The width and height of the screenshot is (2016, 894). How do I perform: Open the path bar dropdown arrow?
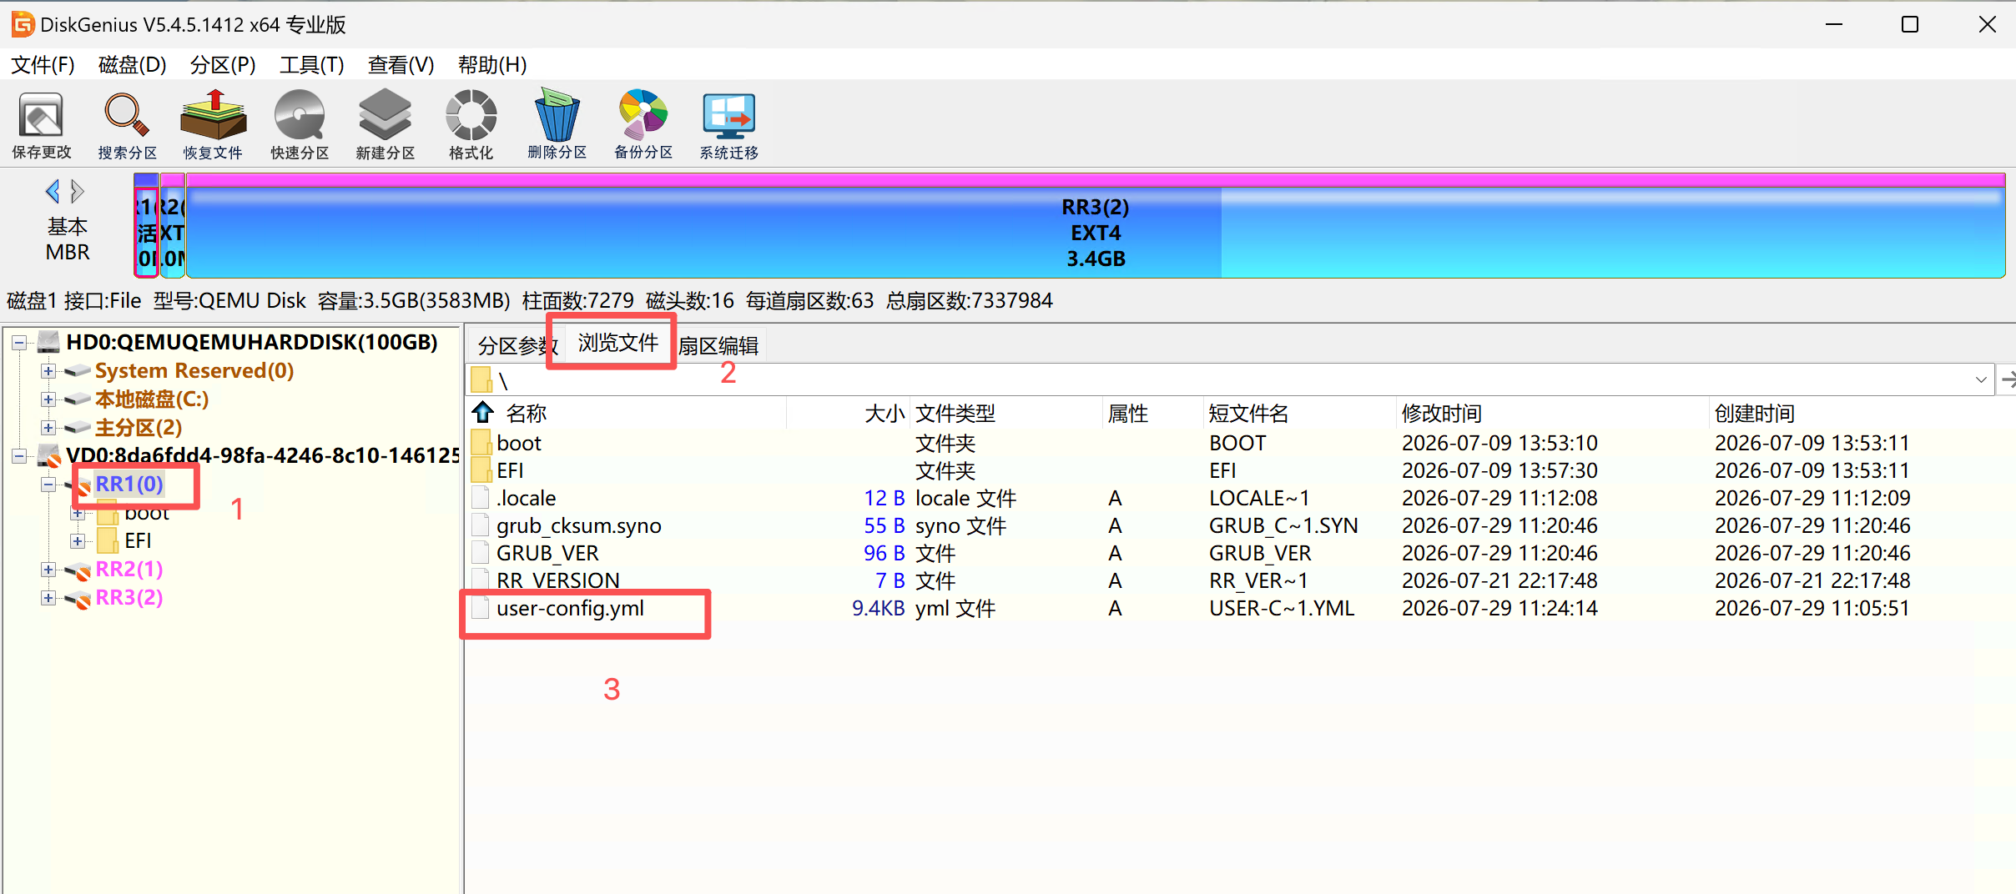[x=1981, y=380]
